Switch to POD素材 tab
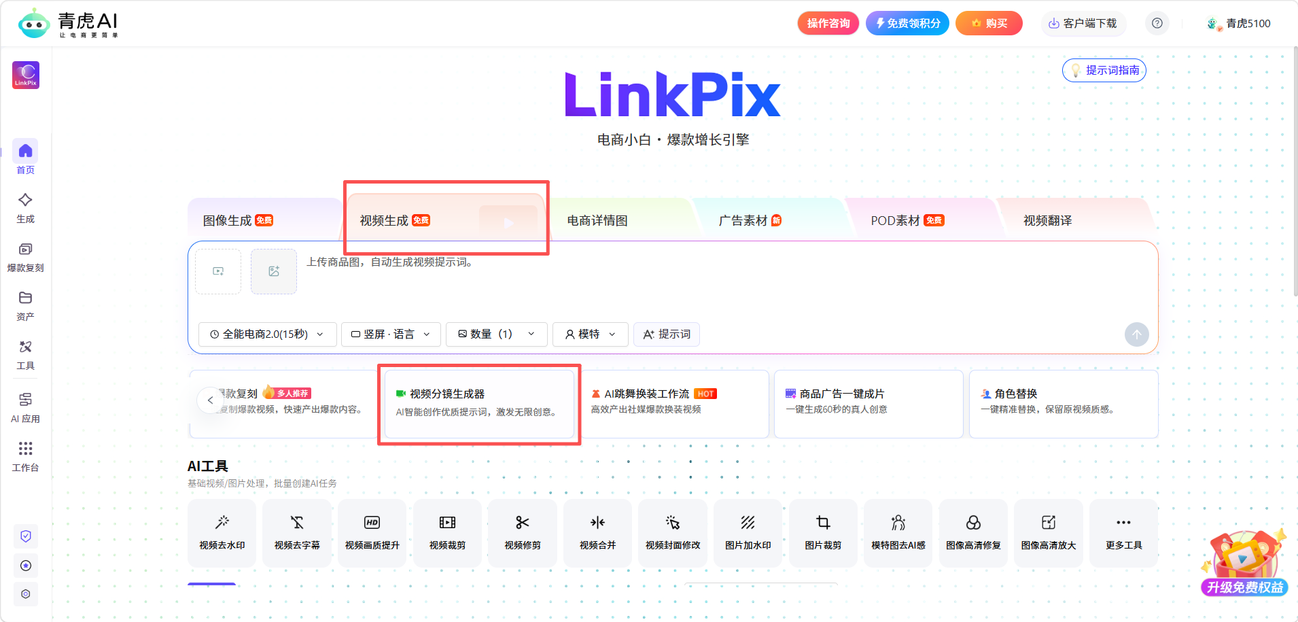 [924, 220]
